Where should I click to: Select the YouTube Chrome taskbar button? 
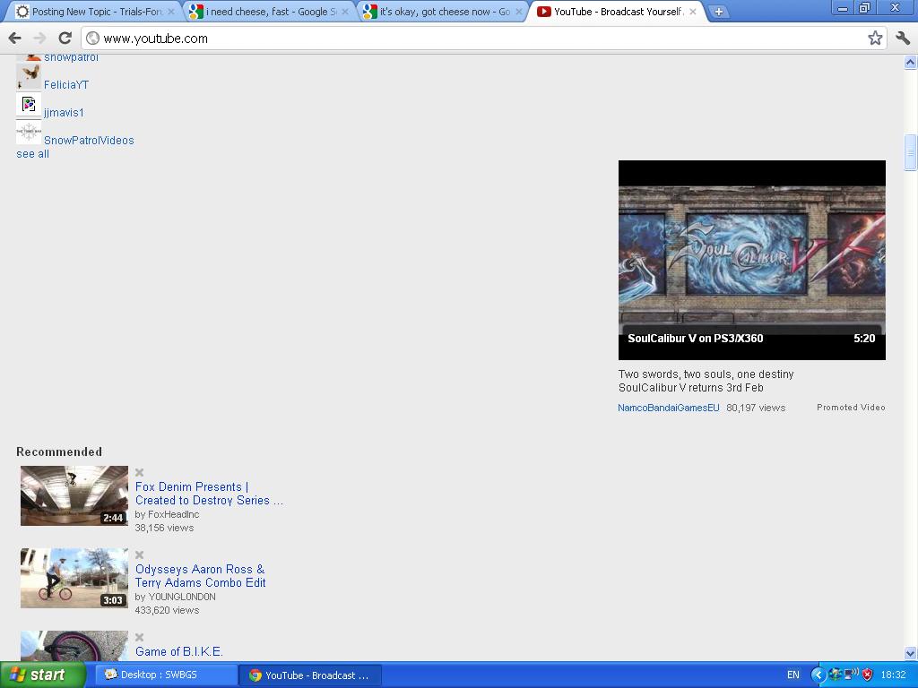point(310,675)
